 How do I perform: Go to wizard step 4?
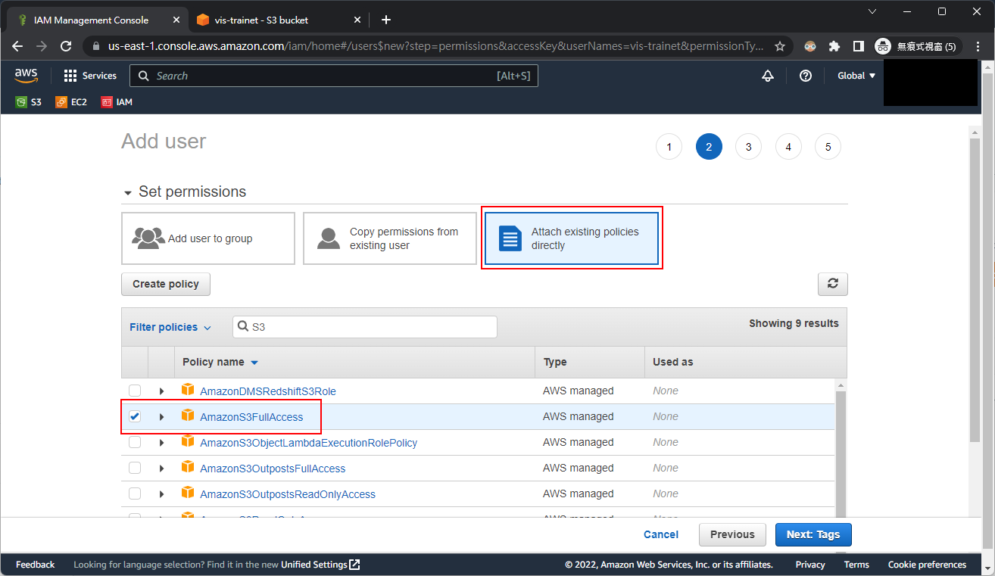click(788, 147)
